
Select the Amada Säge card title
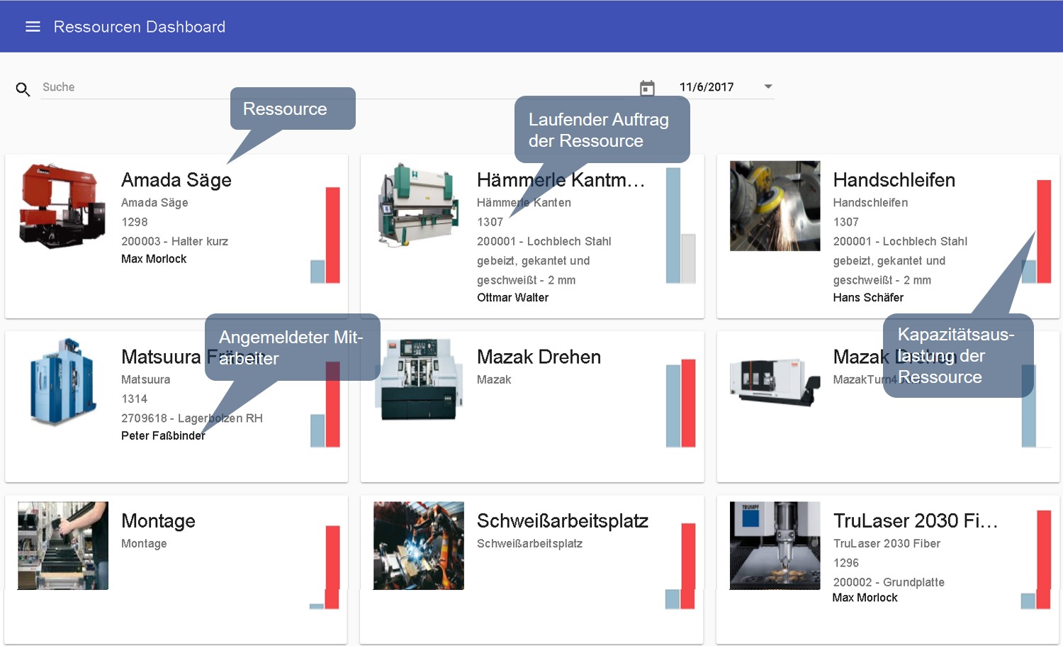[176, 180]
